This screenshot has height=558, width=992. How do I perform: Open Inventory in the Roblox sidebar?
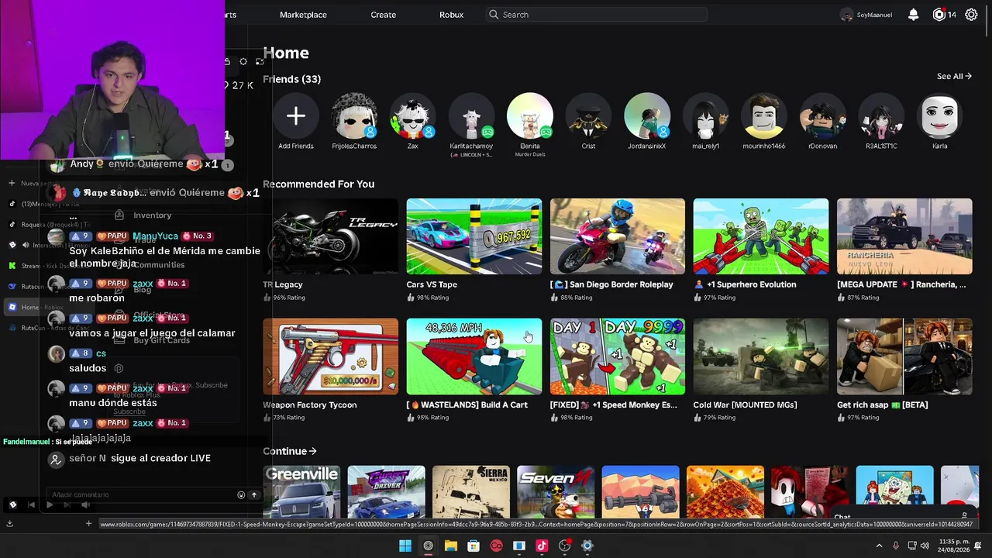(x=152, y=215)
